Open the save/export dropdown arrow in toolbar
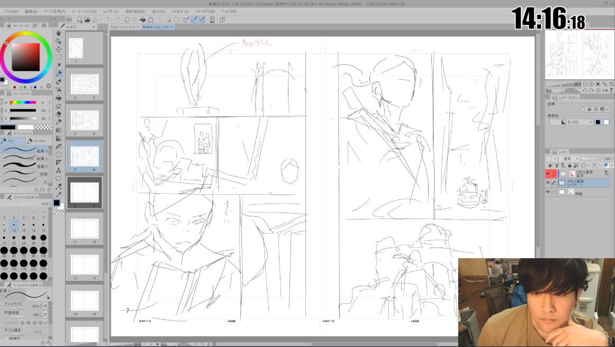 [x=101, y=19]
